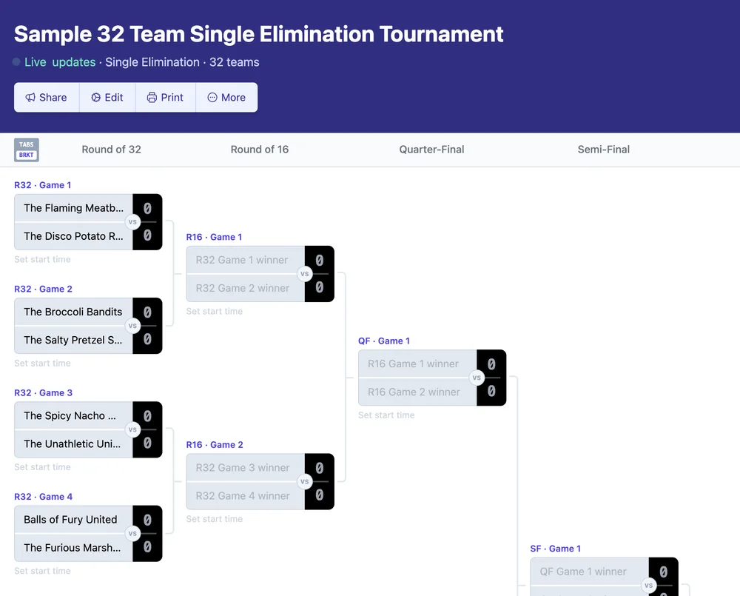Click the vs badge in SF Game 1
The width and height of the screenshot is (740, 596).
[x=649, y=585]
